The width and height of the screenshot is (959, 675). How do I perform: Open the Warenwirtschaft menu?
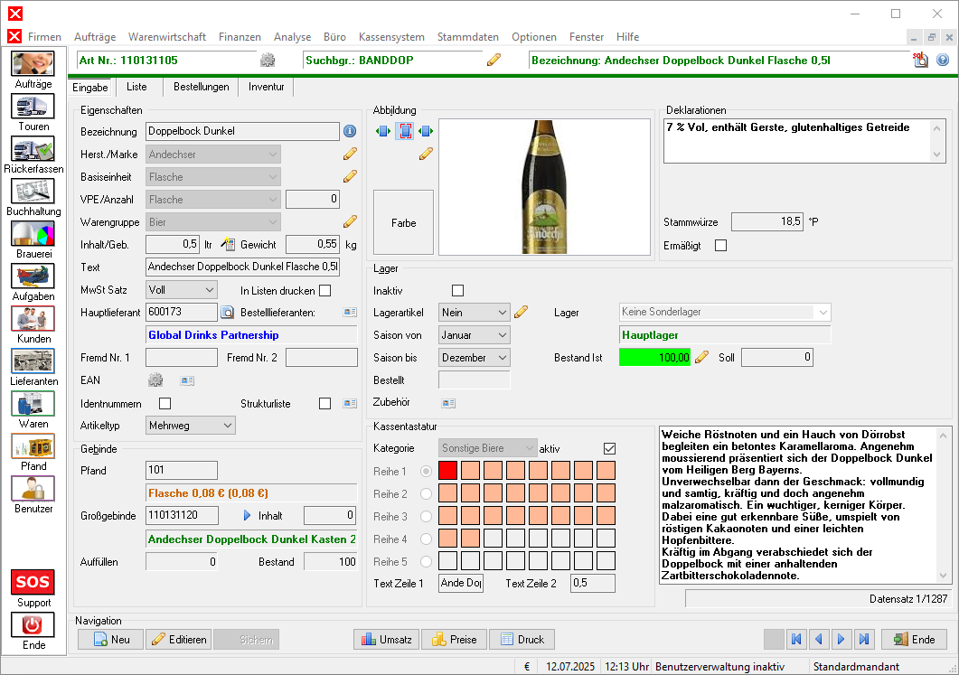(167, 37)
